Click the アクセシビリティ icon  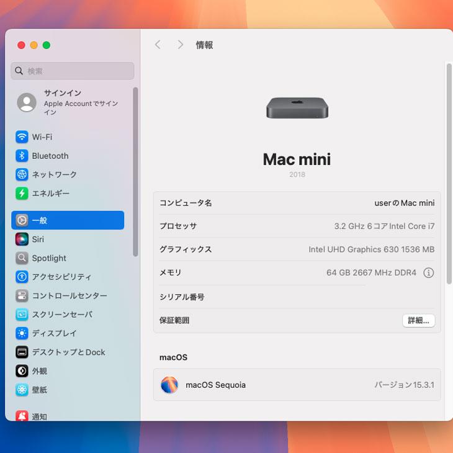(22, 277)
